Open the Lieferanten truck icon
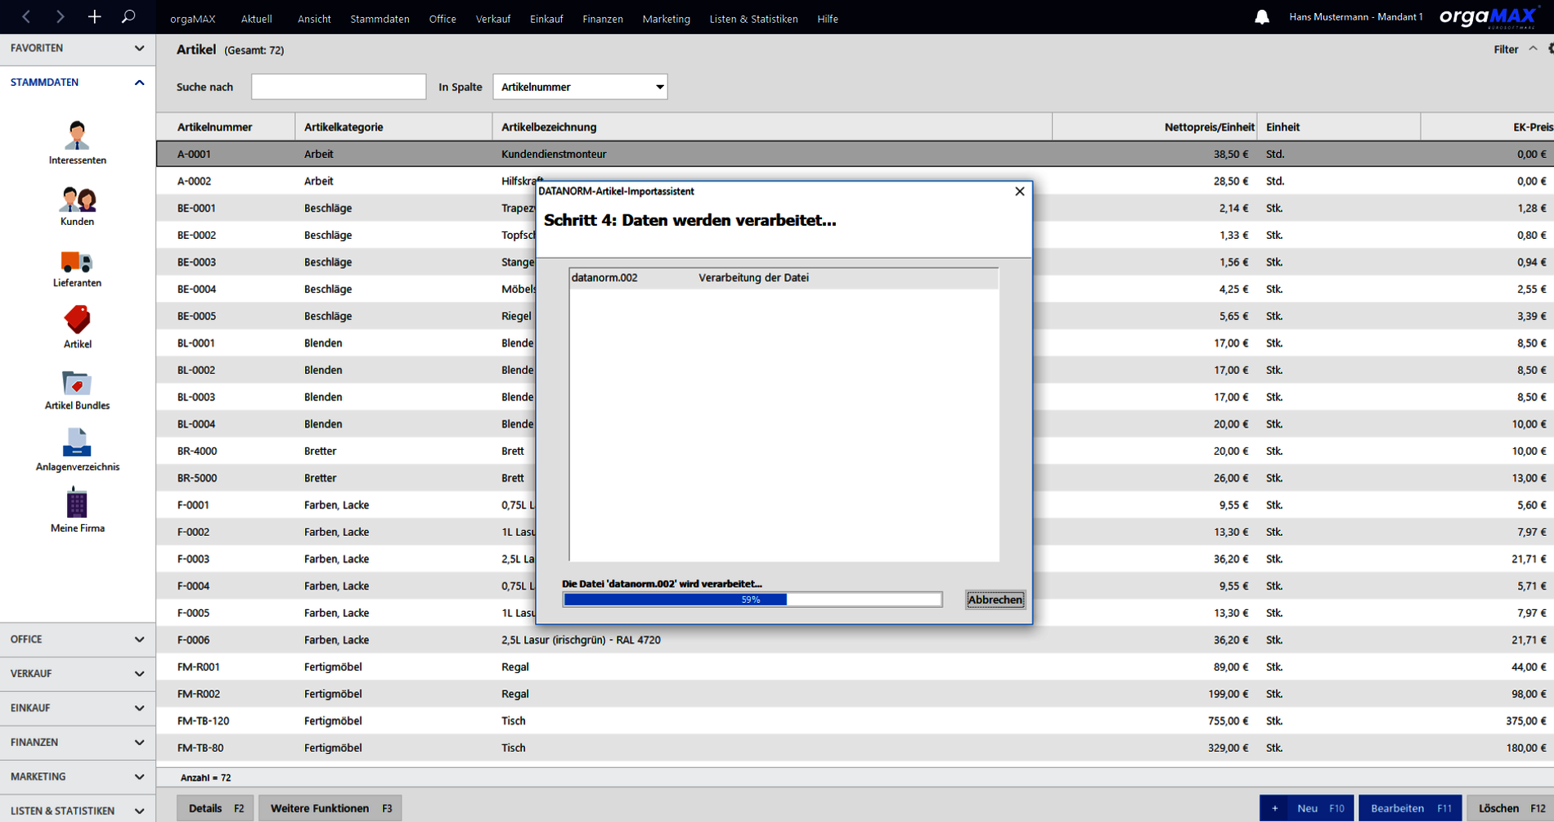 (77, 262)
